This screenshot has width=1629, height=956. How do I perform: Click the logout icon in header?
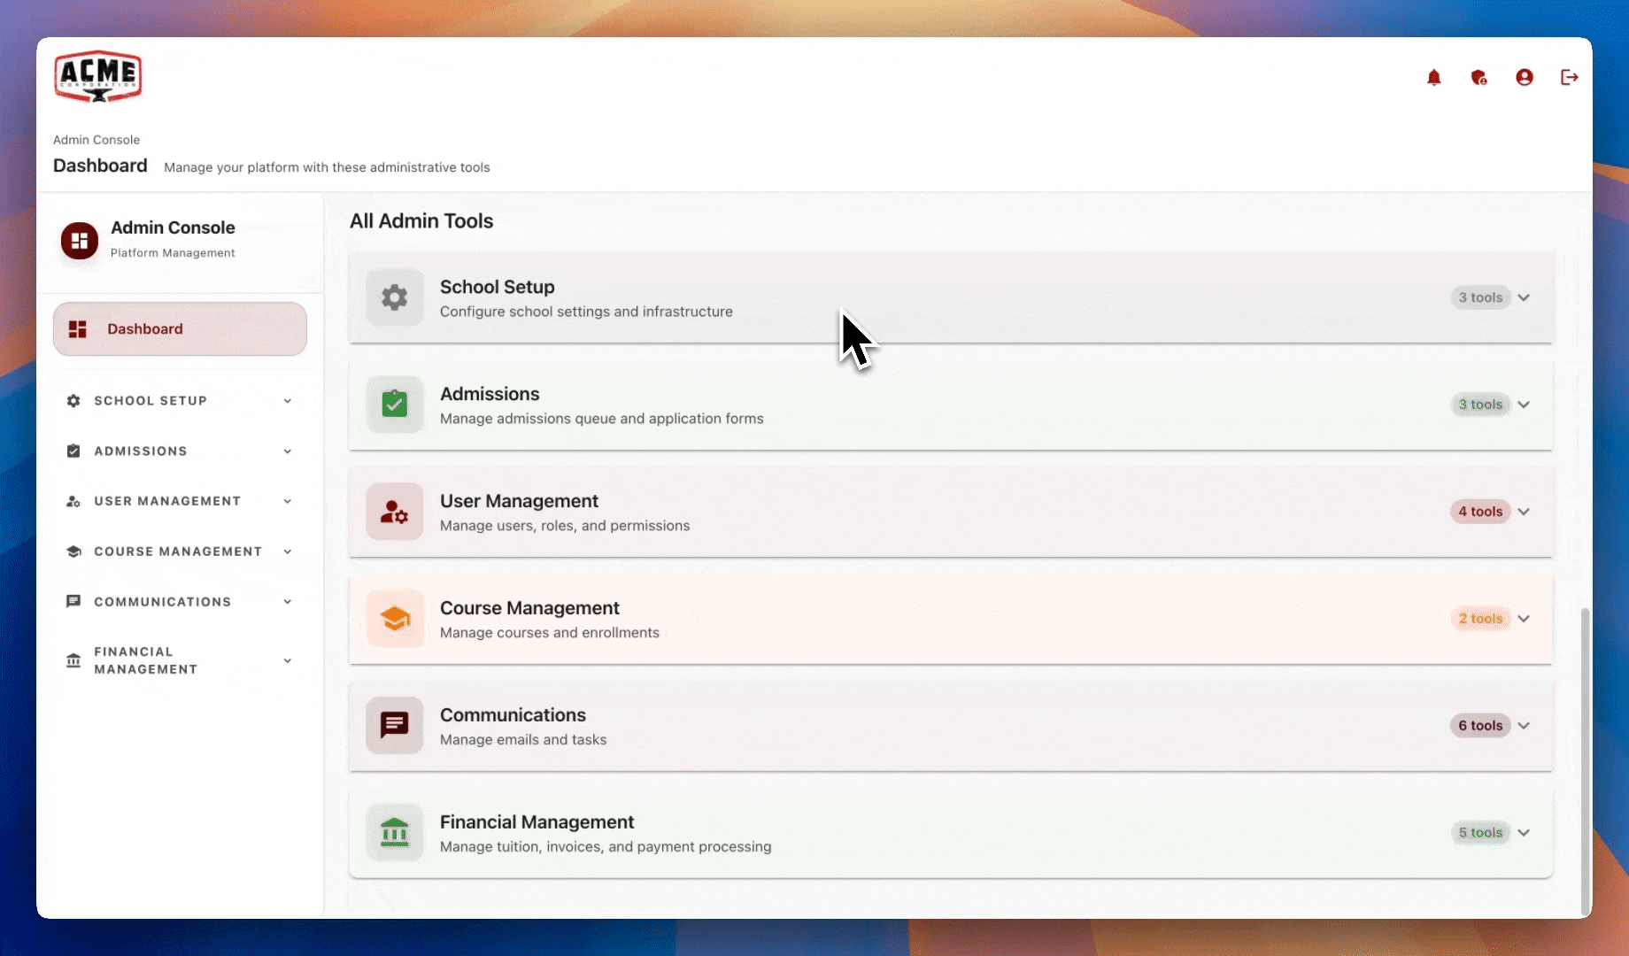(x=1569, y=78)
